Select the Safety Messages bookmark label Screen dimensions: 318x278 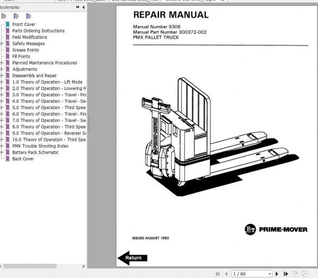point(29,43)
